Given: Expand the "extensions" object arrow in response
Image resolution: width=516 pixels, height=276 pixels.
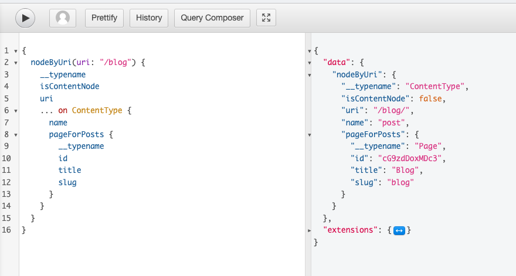Looking at the screenshot, I should tap(310, 231).
